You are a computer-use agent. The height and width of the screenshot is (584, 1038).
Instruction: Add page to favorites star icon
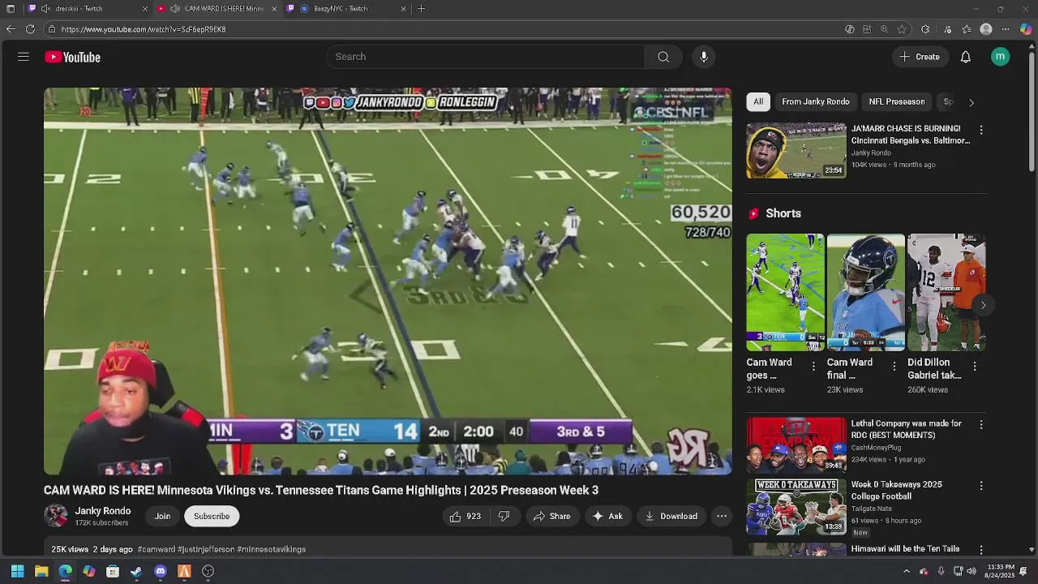click(x=902, y=29)
